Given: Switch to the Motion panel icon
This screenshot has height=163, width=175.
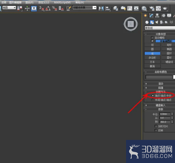Looking at the screenshot, I should point(163,16).
